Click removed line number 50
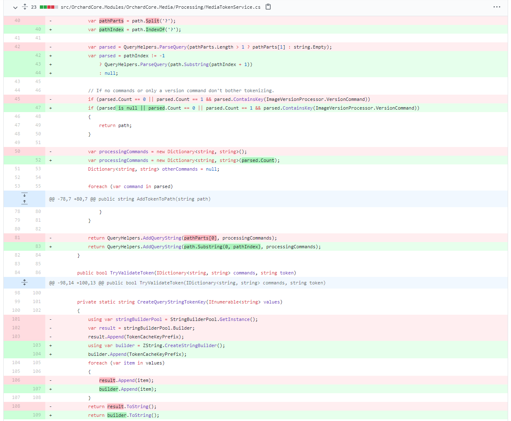The image size is (511, 421). [x=17, y=152]
